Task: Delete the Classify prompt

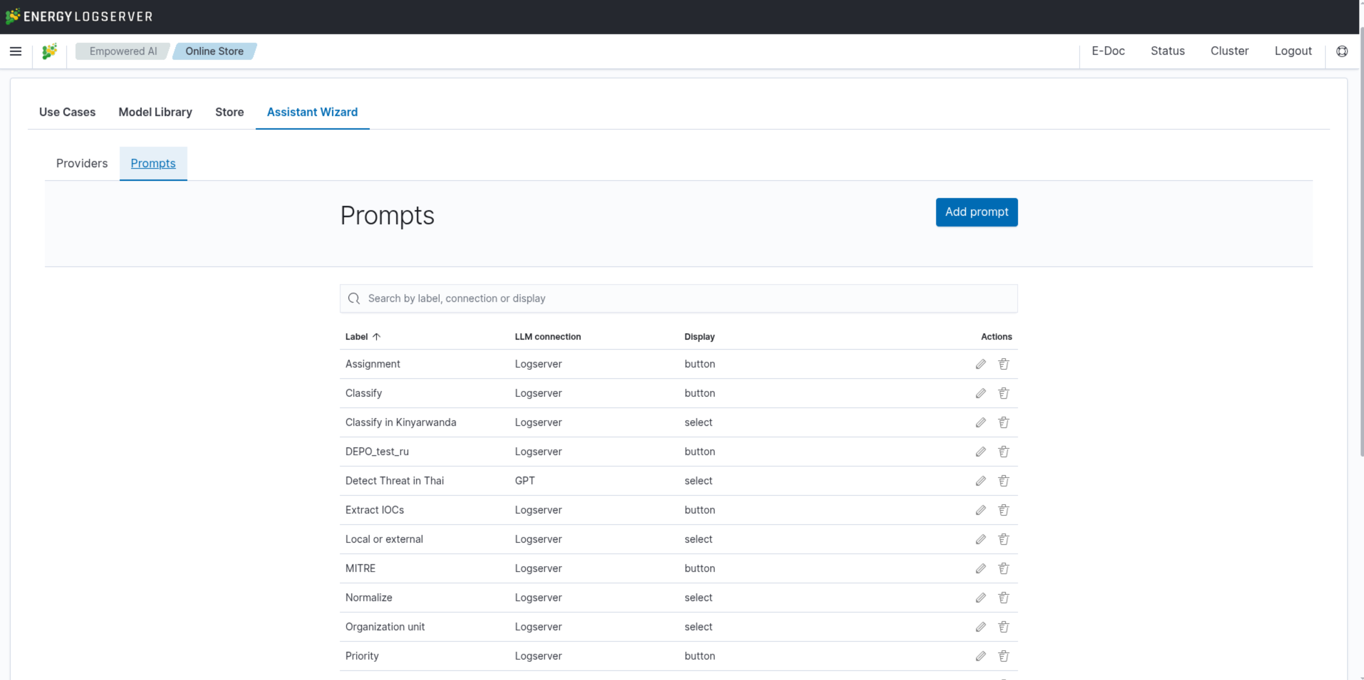Action: 1004,393
